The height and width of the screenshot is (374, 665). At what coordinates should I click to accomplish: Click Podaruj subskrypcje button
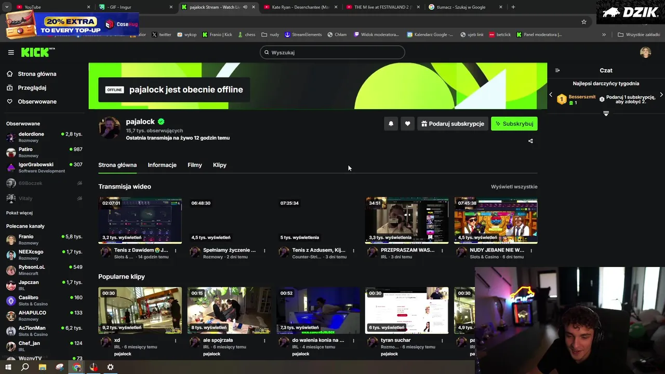452,124
